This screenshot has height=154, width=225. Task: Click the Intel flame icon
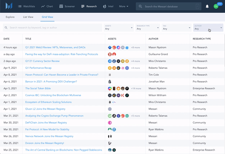(x=105, y=6)
